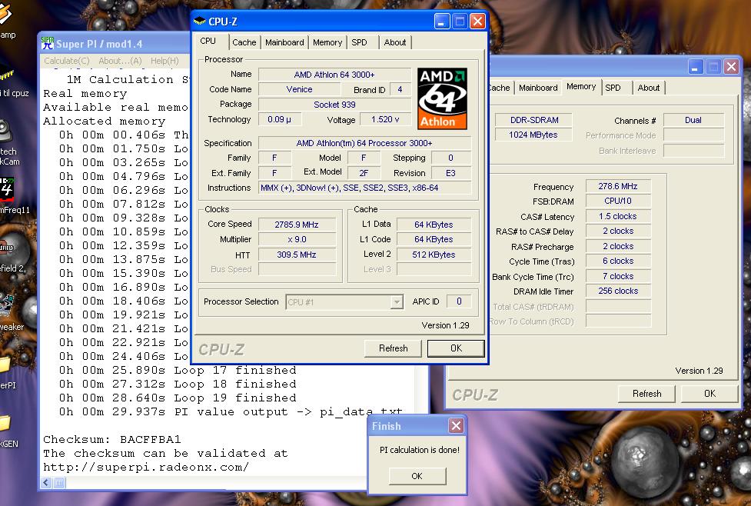Open SPD tab in rear CPU-Z window
Image resolution: width=751 pixels, height=506 pixels.
[613, 88]
